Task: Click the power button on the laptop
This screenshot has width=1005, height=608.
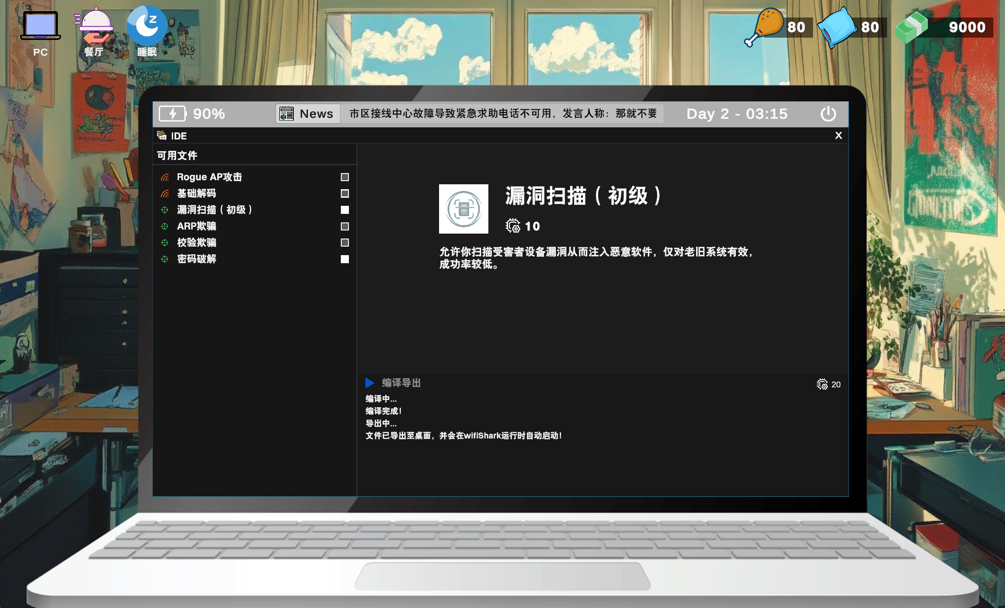Action: 828,113
